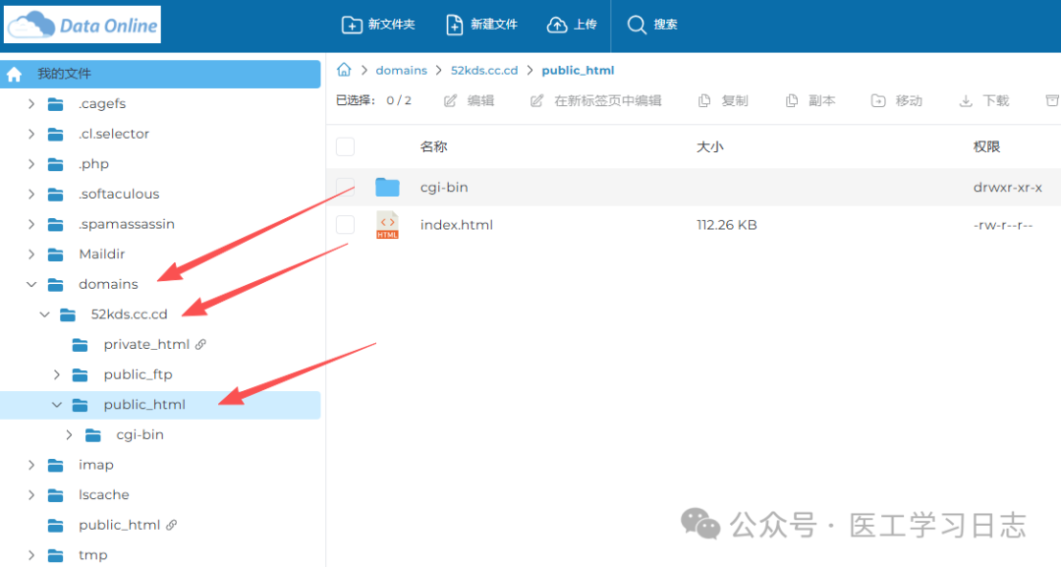Check the box for index.html row
1061x567 pixels.
pos(345,225)
